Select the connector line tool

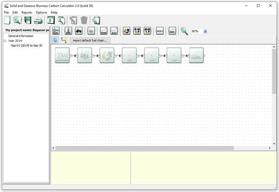pos(64,41)
